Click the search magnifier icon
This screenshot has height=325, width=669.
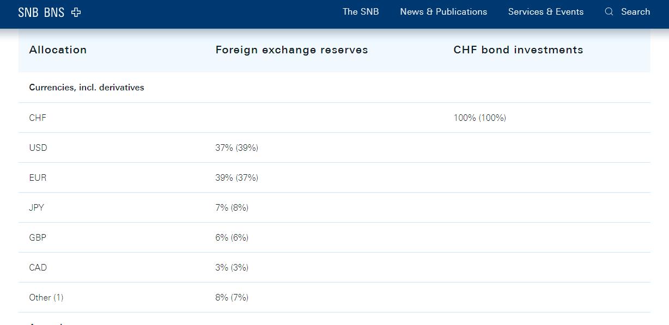(609, 11)
